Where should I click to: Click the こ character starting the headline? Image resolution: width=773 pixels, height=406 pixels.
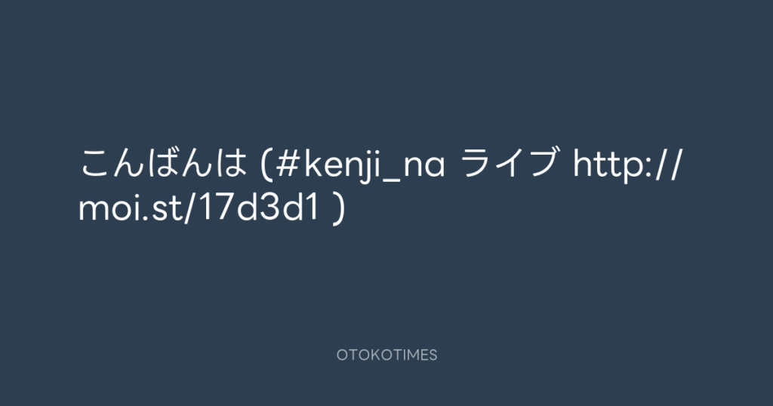94,163
